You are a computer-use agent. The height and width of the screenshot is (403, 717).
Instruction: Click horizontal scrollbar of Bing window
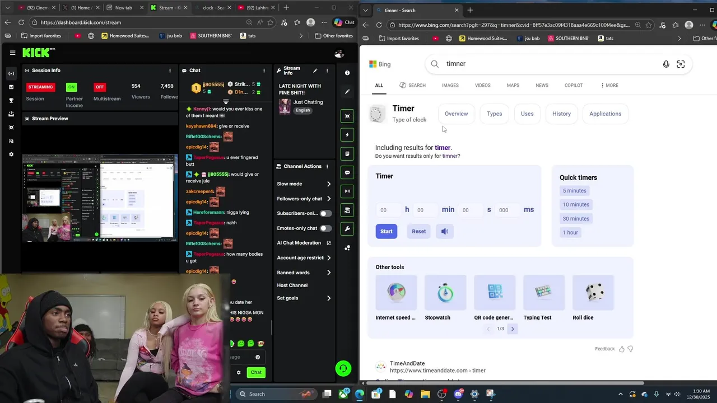(x=504, y=383)
